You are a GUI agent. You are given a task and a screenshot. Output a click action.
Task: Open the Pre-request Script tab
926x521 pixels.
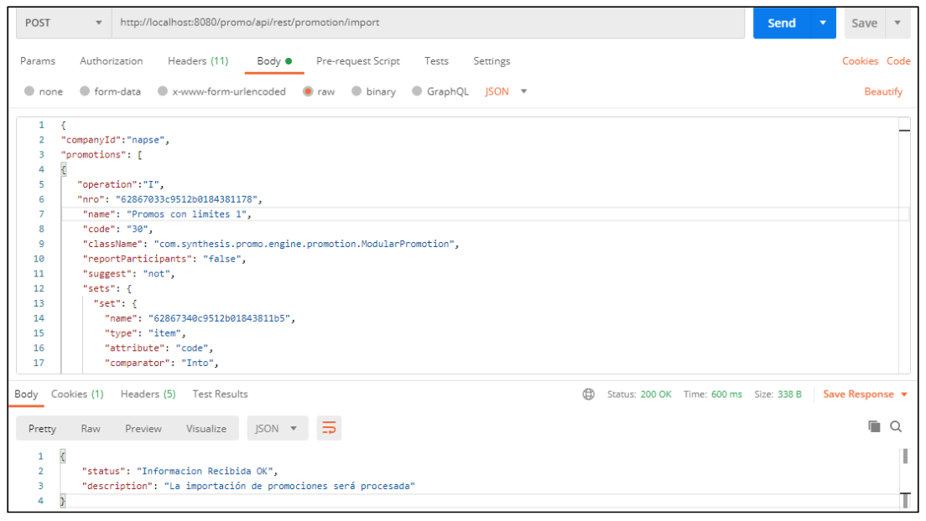pyautogui.click(x=357, y=61)
